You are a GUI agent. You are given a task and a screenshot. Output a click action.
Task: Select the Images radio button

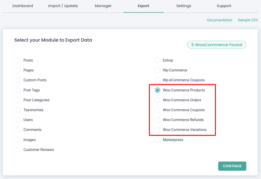pyautogui.click(x=18, y=140)
